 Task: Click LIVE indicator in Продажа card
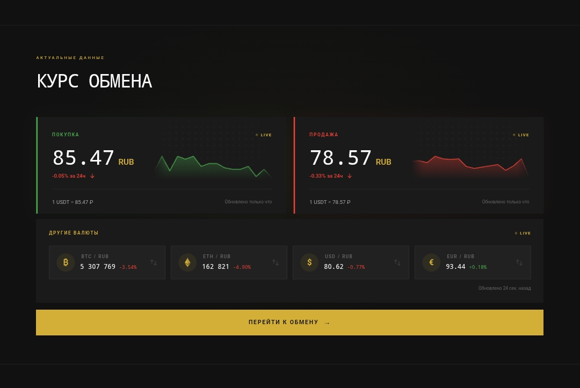click(x=521, y=135)
